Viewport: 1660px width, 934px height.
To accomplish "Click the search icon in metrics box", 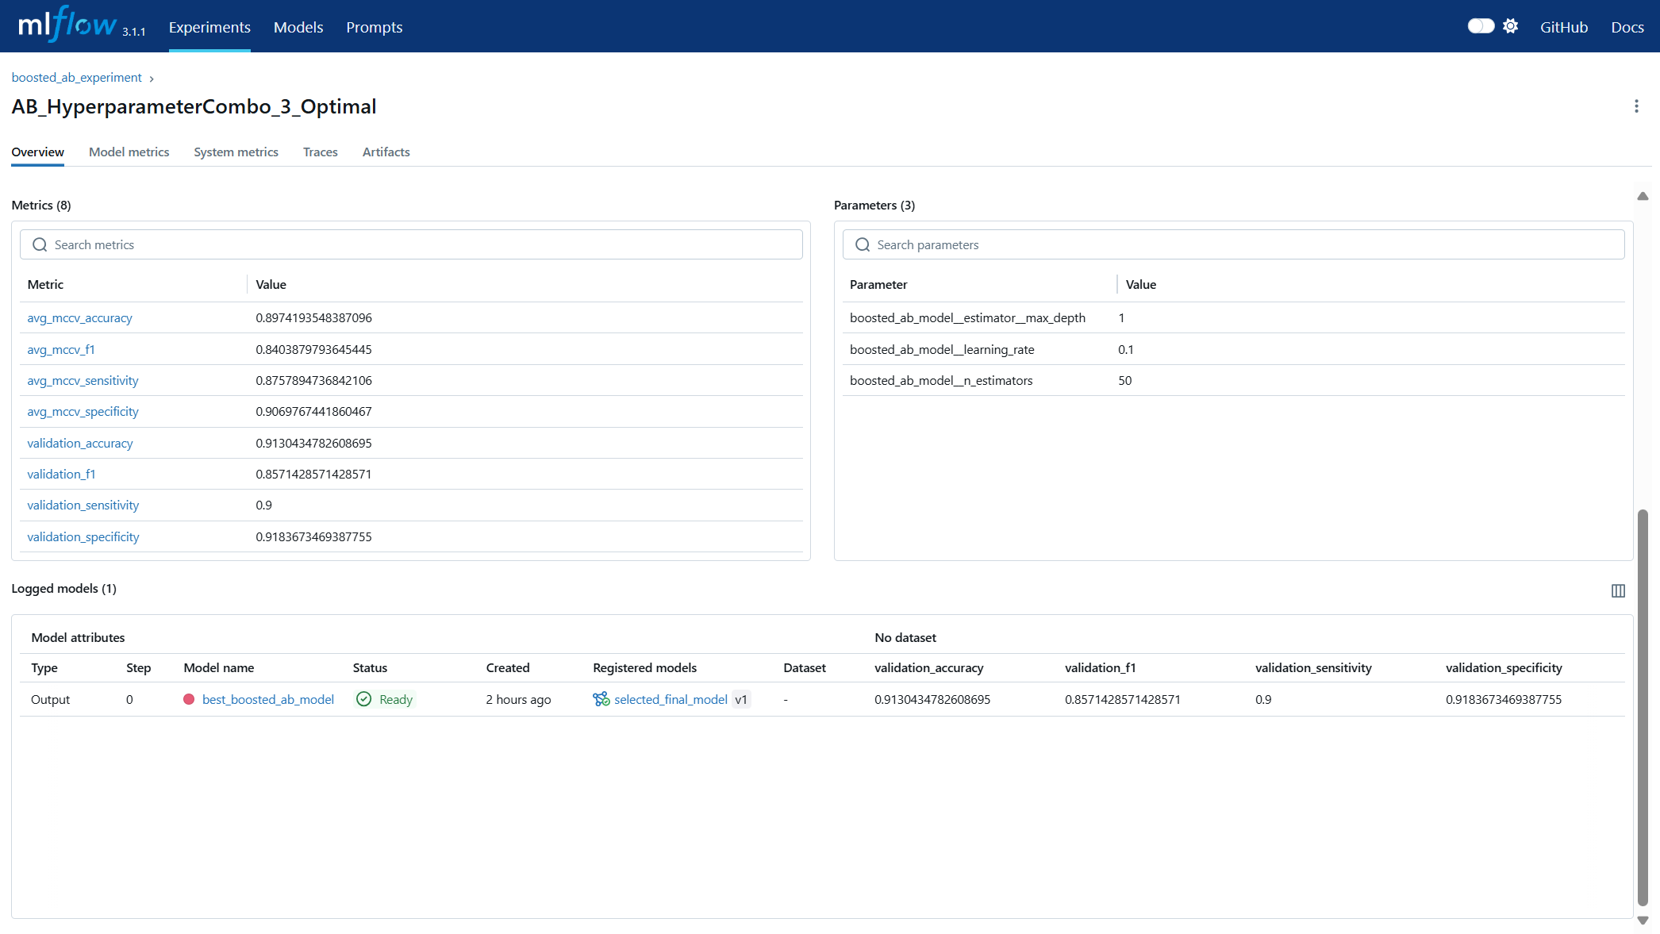I will pos(40,244).
